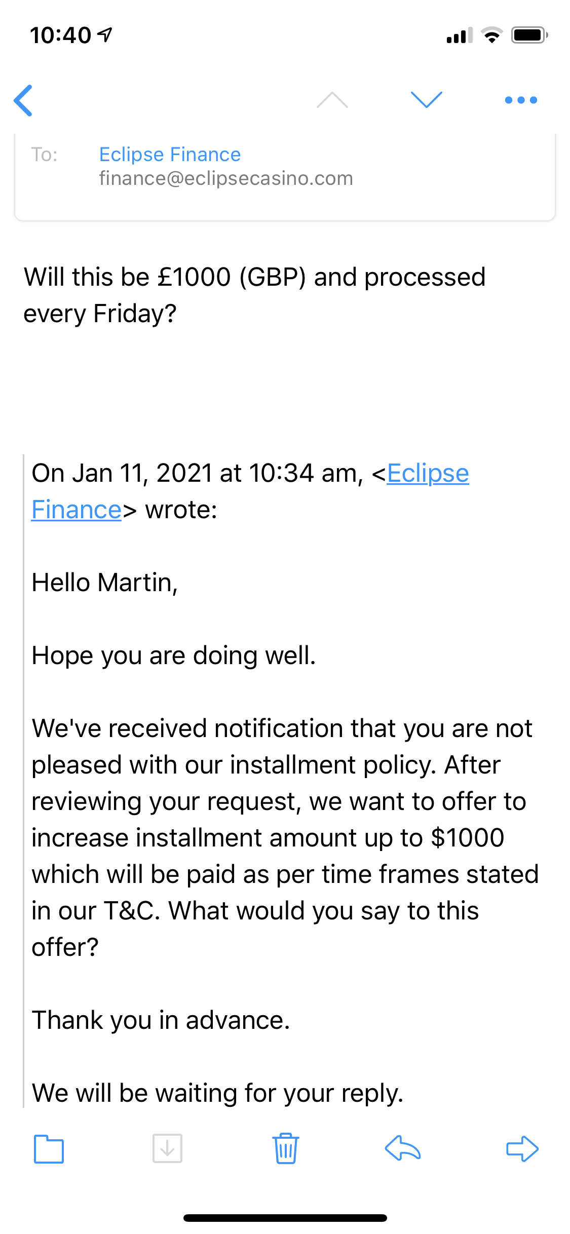Screen dimensions: 570x1234
Task: Tap the 'To:' recipient label
Action: [45, 155]
